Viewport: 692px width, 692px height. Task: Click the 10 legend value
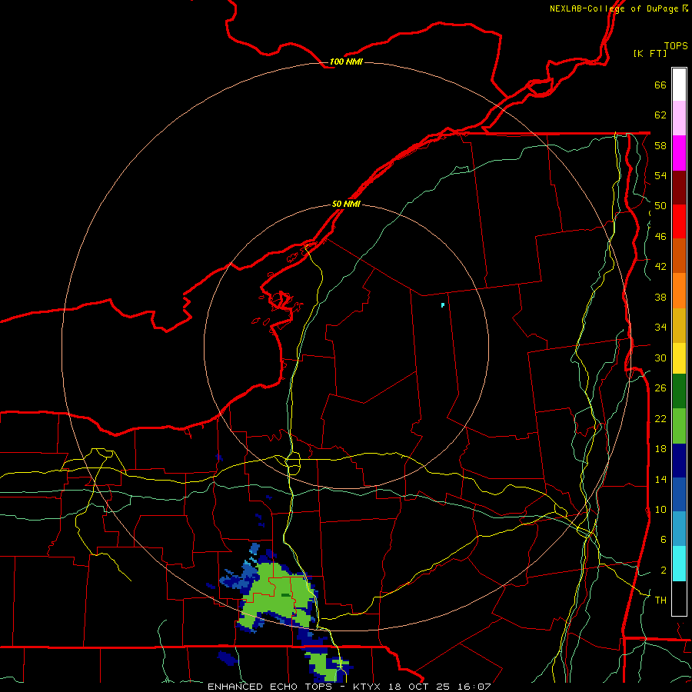click(x=660, y=509)
